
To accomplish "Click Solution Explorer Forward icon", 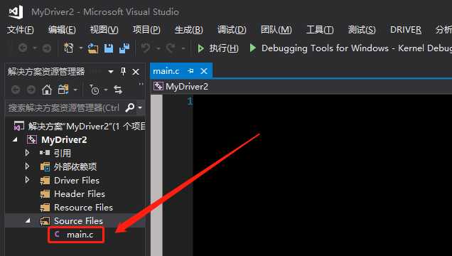I will tap(31, 90).
